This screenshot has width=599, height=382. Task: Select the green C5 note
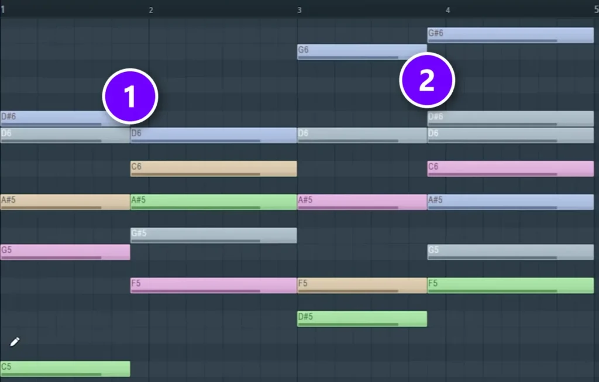point(65,369)
